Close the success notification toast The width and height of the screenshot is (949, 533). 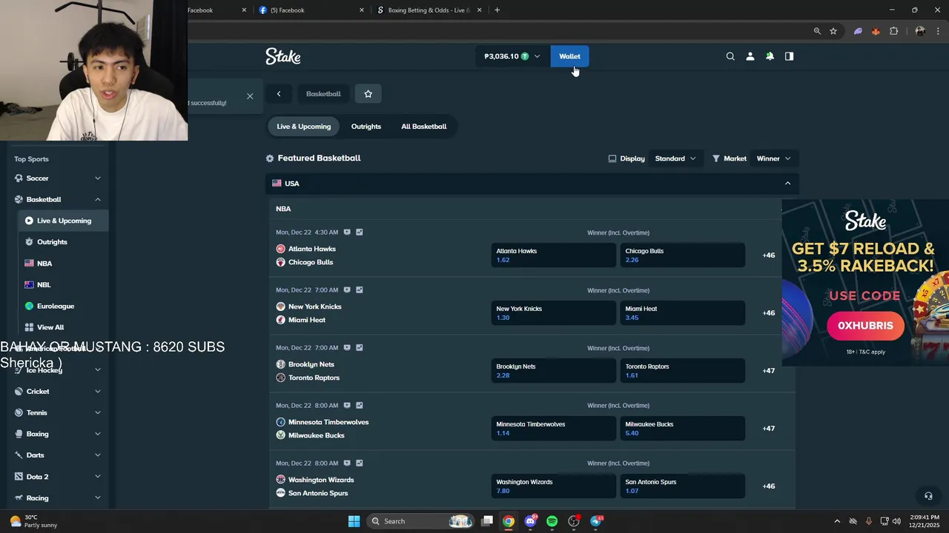pyautogui.click(x=250, y=96)
